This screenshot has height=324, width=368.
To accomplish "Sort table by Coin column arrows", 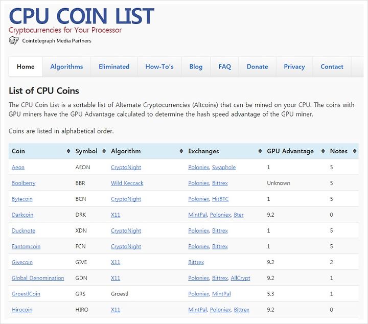I will (x=68, y=151).
